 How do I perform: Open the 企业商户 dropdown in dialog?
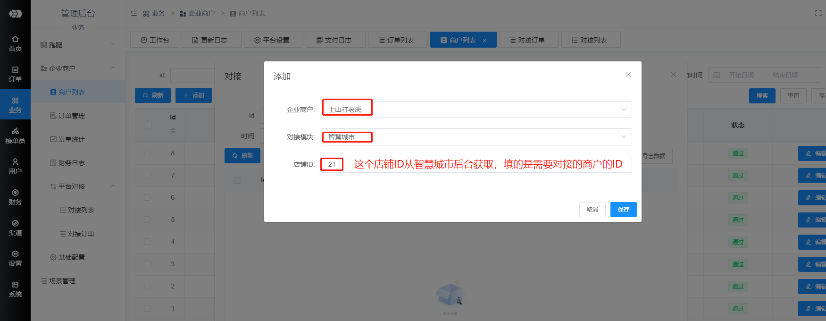(x=476, y=110)
